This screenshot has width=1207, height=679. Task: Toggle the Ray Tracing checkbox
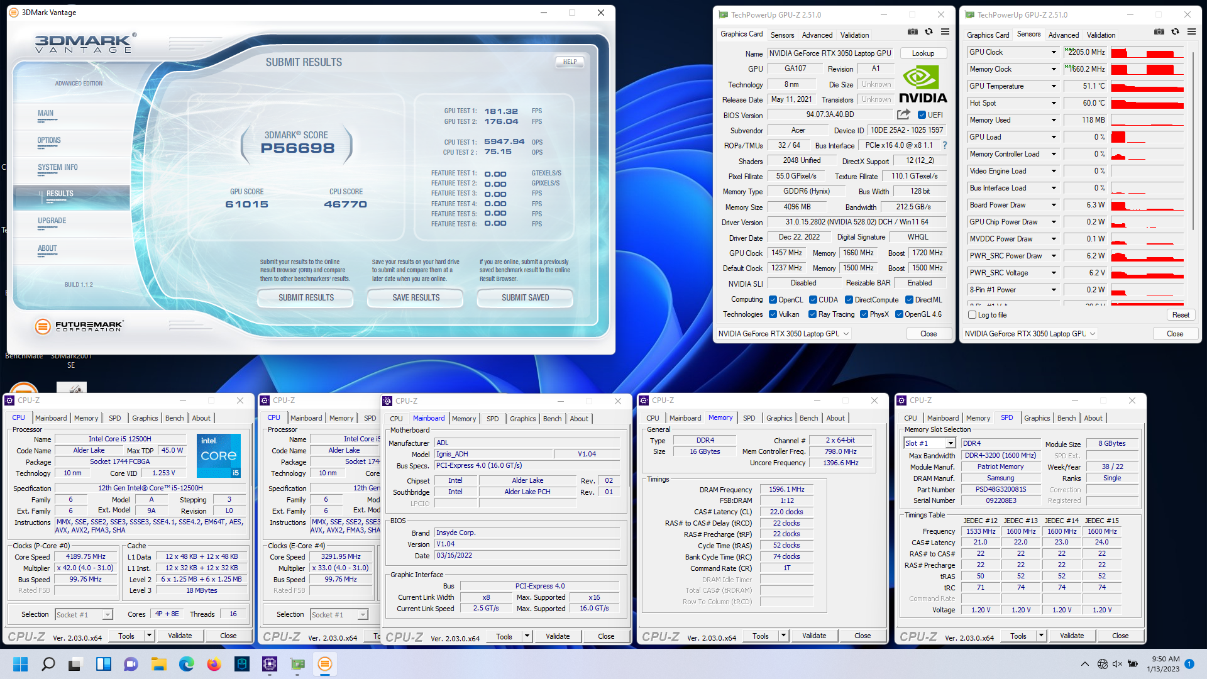812,314
